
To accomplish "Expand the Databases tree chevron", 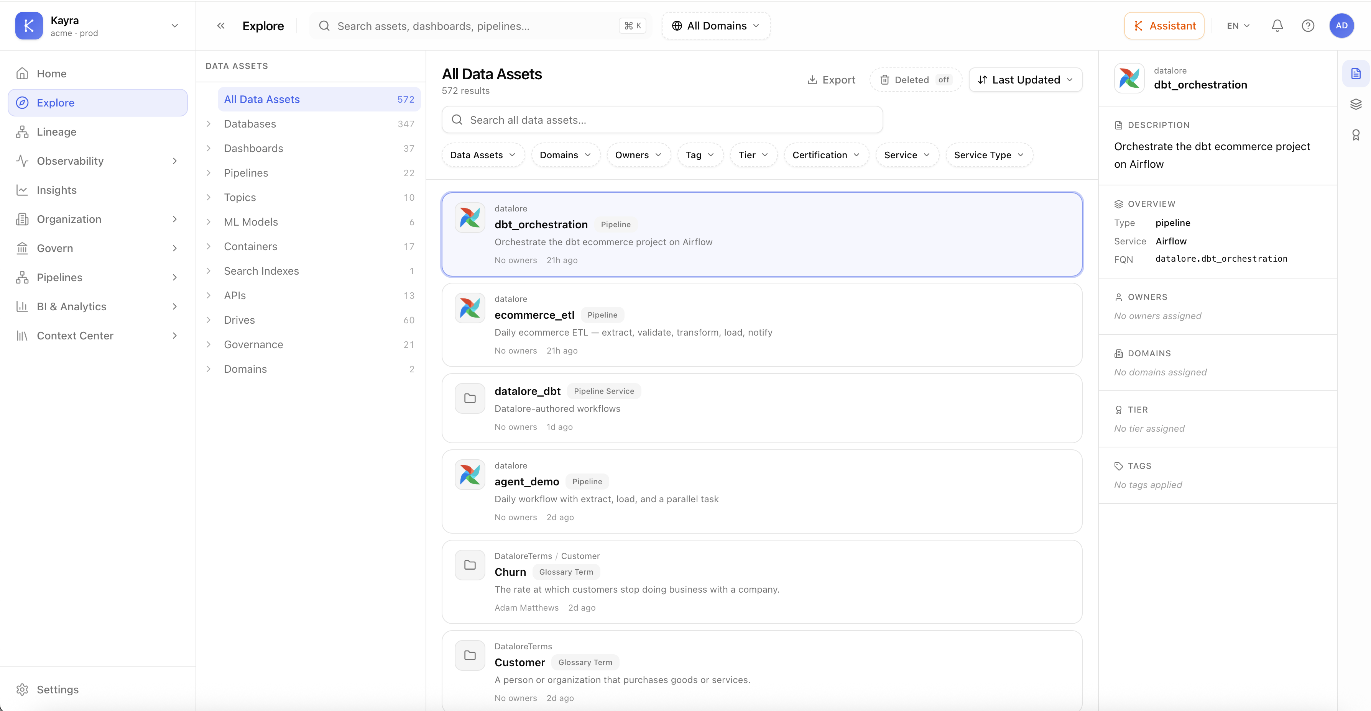I will click(209, 124).
